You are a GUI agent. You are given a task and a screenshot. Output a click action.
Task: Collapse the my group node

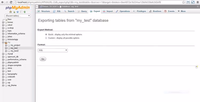point(3,42)
